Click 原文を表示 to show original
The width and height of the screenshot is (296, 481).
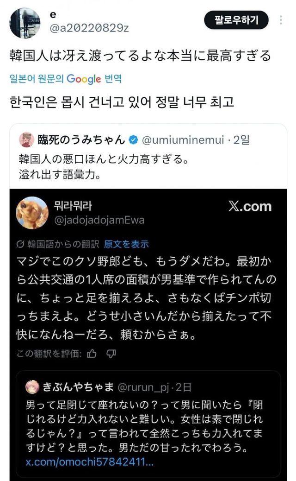point(126,244)
